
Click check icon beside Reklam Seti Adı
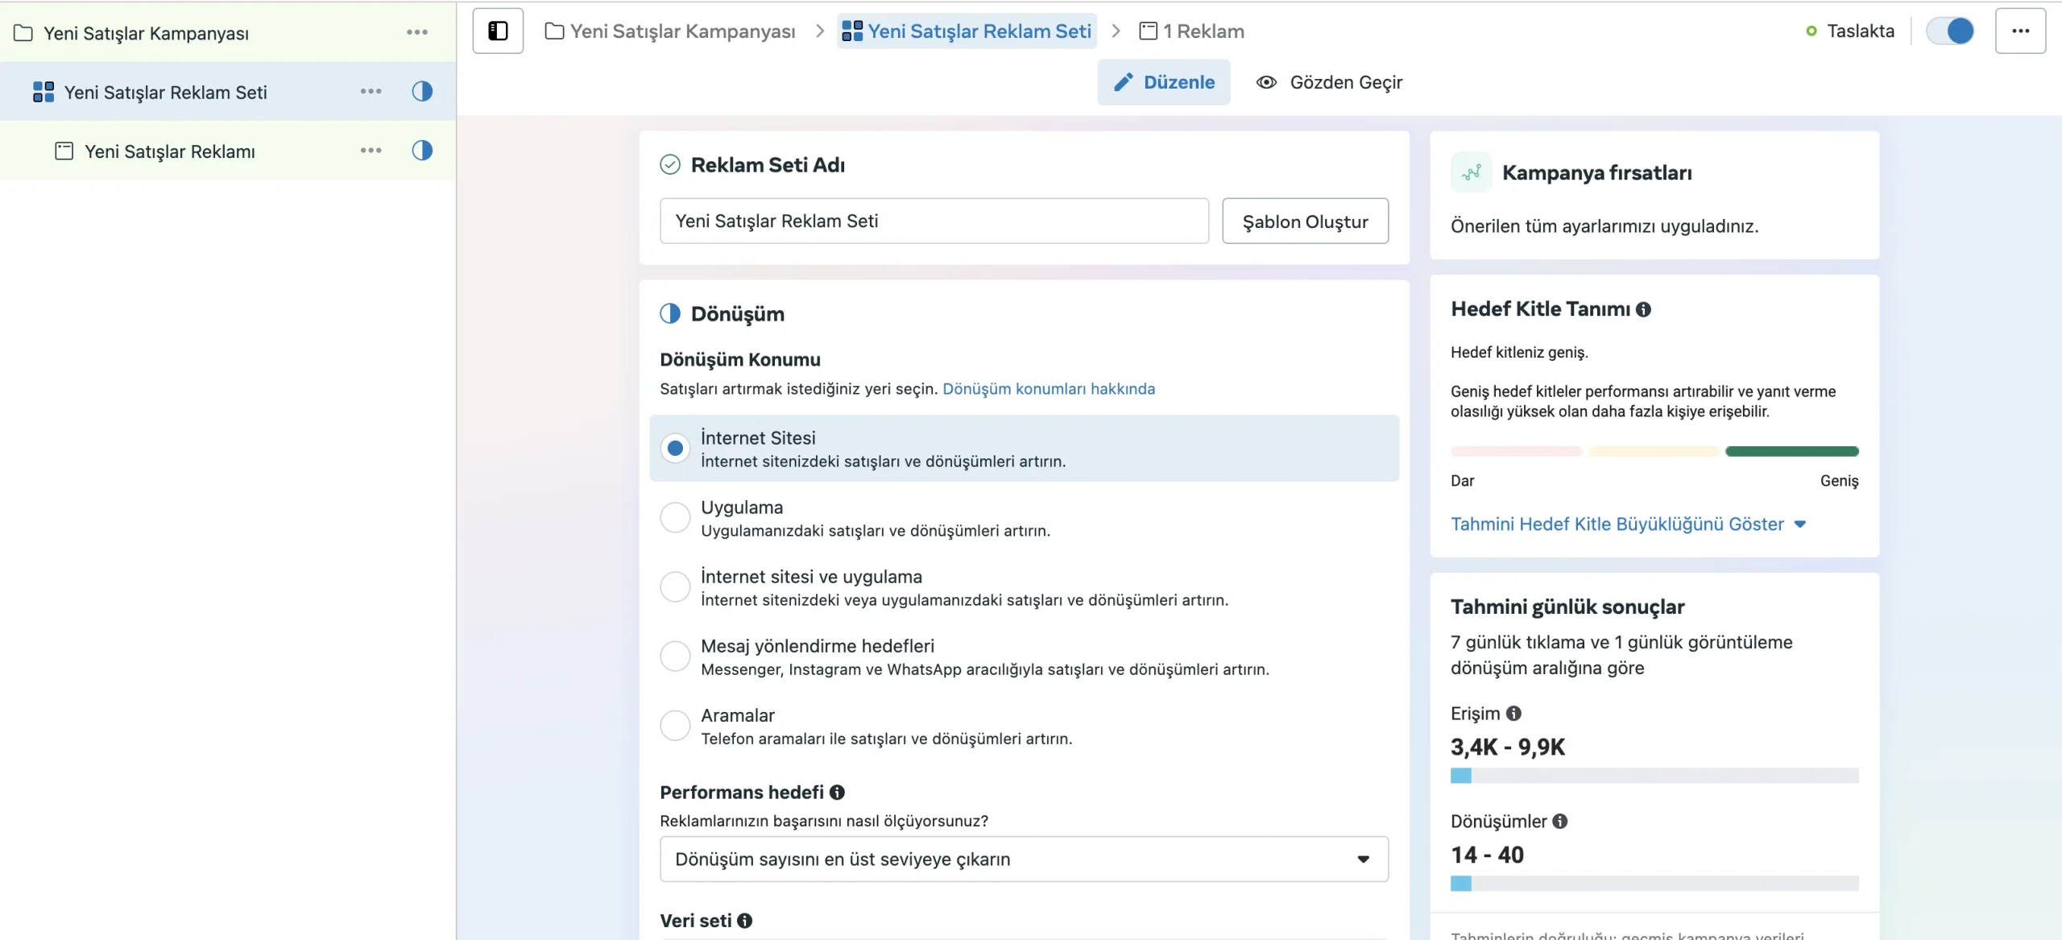coord(670,165)
